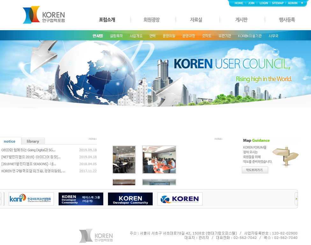
Task: Open the 게시판 main menu
Action: click(x=242, y=20)
